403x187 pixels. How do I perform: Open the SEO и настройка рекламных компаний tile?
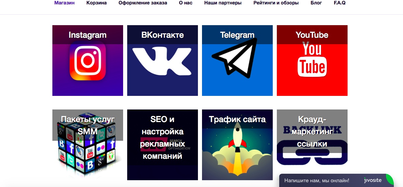point(163,145)
